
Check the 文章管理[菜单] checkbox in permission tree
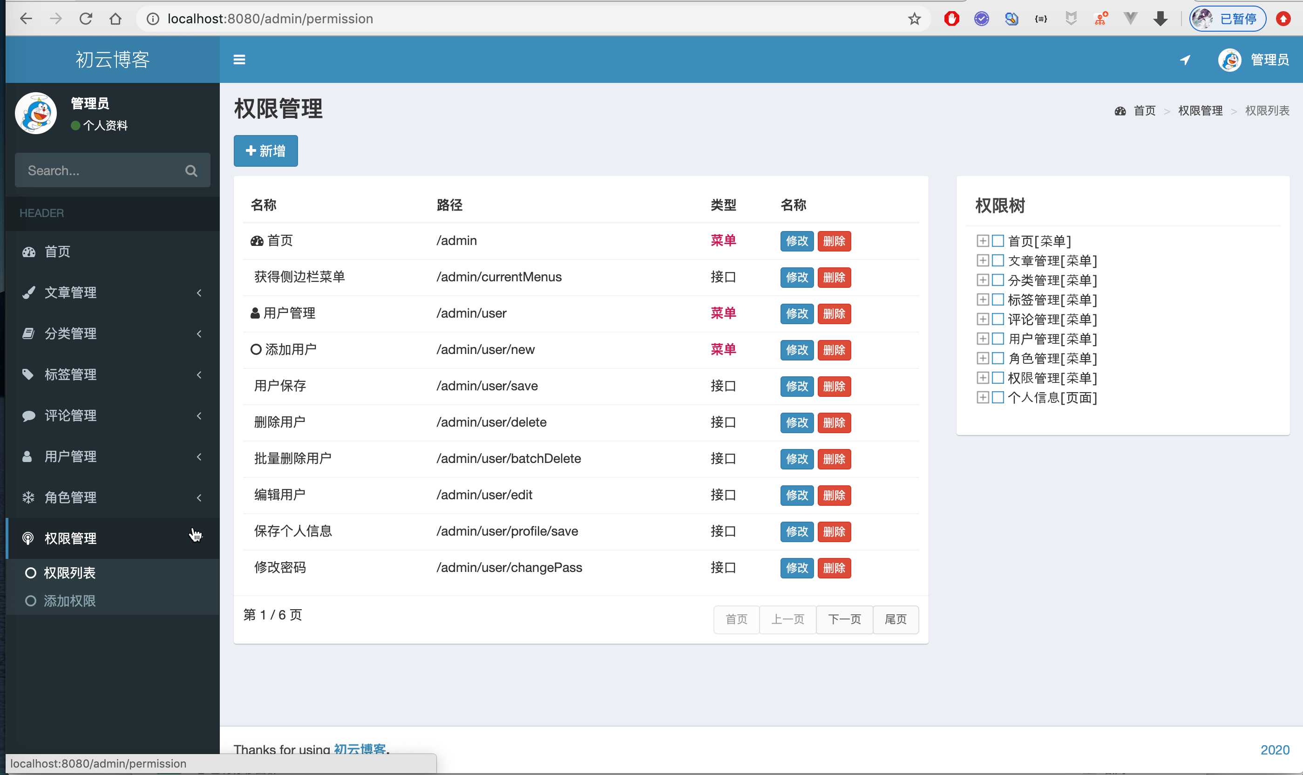(998, 261)
